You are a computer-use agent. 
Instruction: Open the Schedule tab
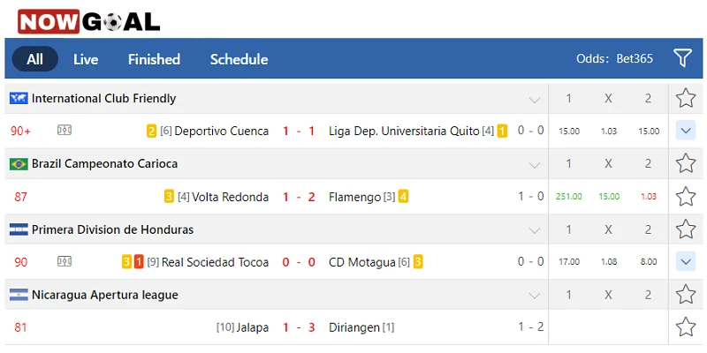pyautogui.click(x=239, y=59)
